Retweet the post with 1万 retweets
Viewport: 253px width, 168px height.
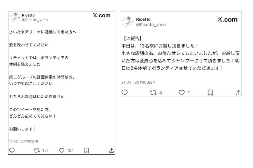coord(36,150)
